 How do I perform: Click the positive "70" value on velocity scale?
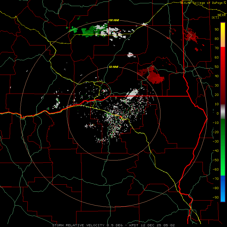[217, 48]
